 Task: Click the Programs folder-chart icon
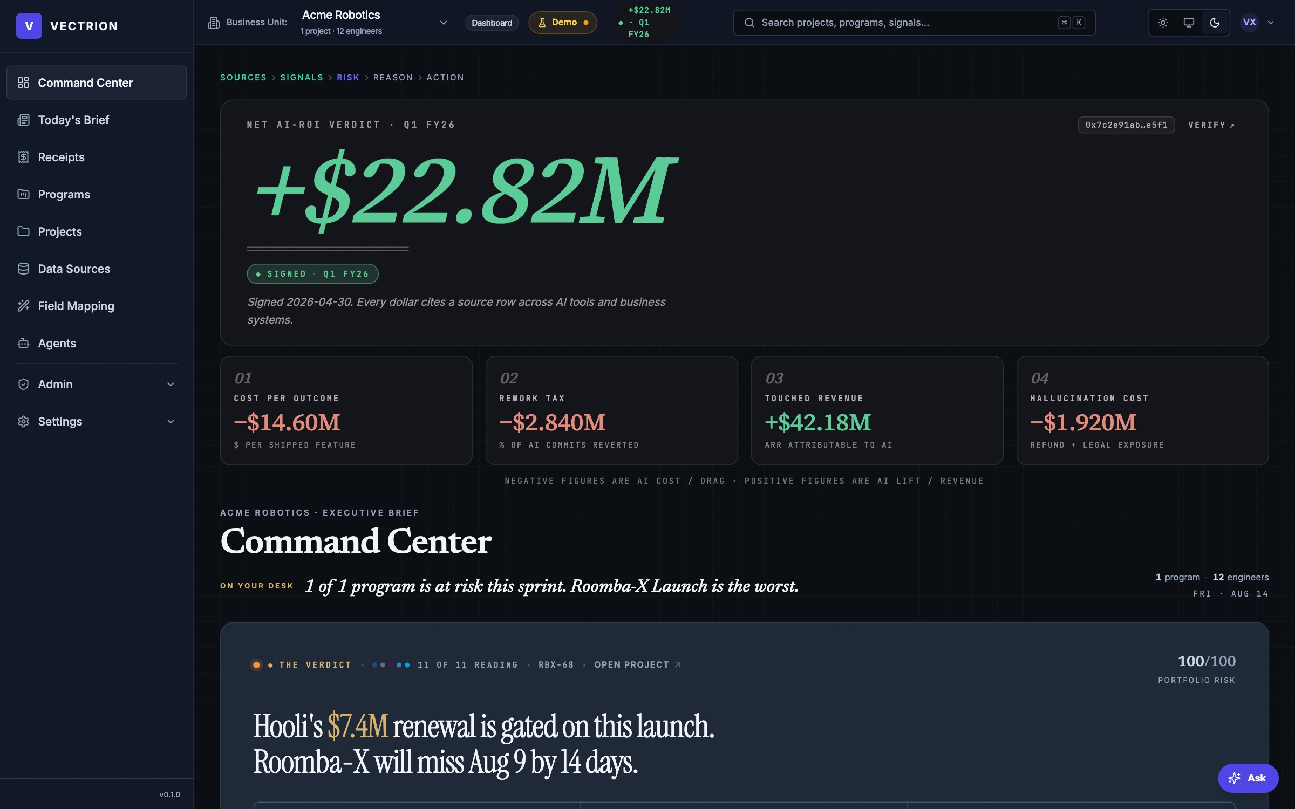click(23, 194)
